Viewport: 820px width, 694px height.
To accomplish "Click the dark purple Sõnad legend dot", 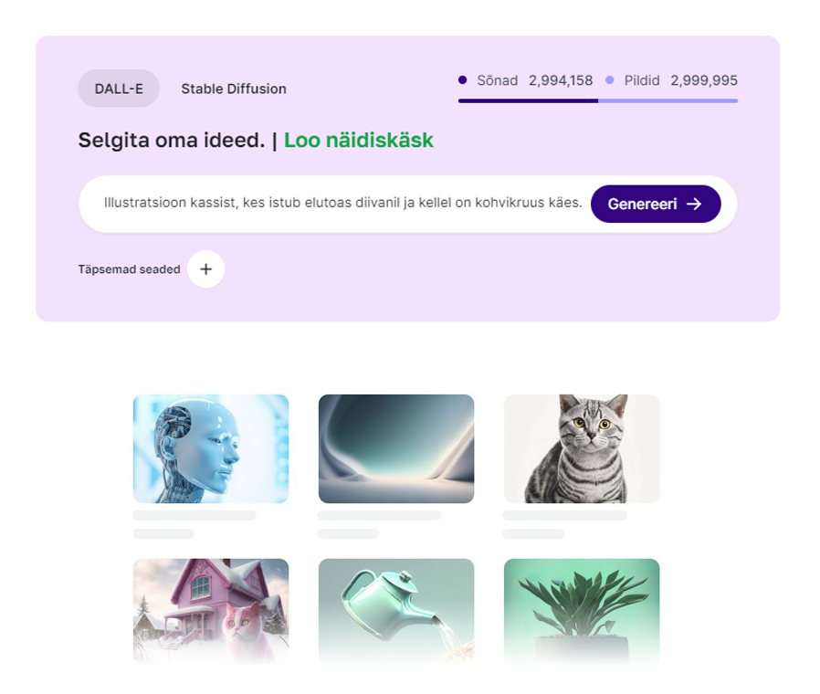I will click(x=462, y=80).
